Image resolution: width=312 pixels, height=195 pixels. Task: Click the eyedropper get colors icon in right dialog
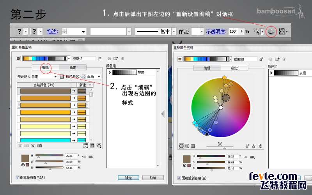click(261, 59)
